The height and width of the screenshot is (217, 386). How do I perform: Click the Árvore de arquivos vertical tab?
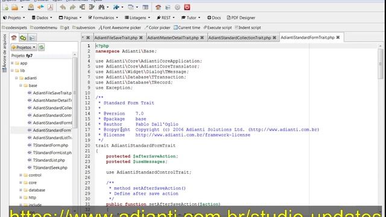coord(4,53)
